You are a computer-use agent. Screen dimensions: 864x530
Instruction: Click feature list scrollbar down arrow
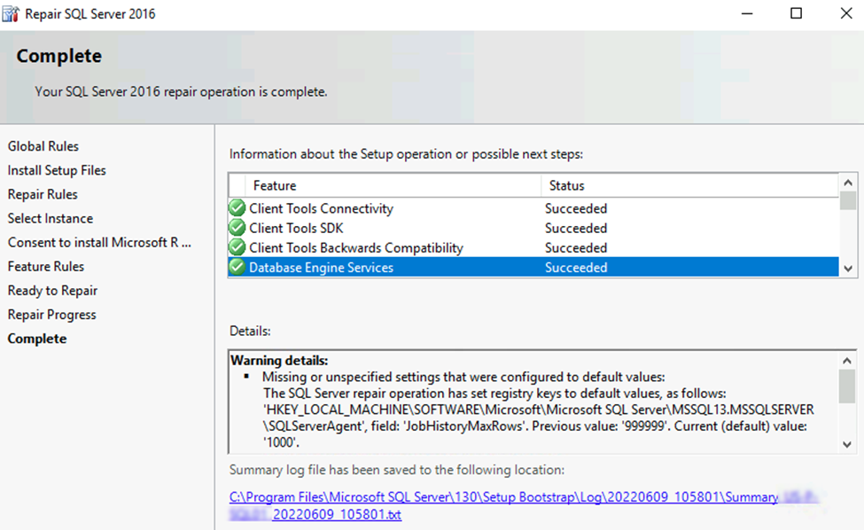[848, 269]
